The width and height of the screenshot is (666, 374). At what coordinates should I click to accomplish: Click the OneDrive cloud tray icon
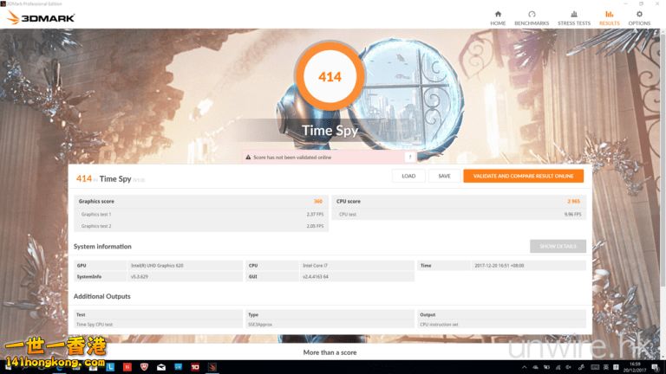[536, 367]
